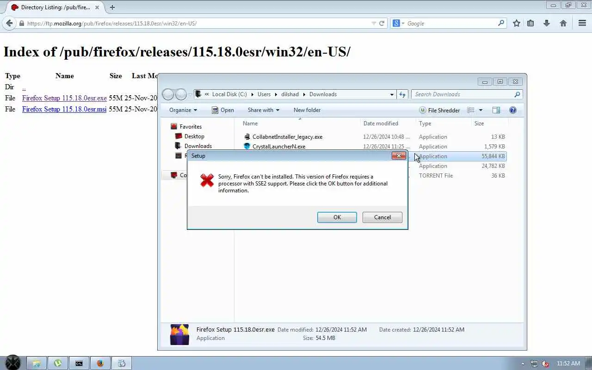Open Firefox Setup 115.18.0esr.msi link
This screenshot has height=370, width=592.
coord(64,109)
